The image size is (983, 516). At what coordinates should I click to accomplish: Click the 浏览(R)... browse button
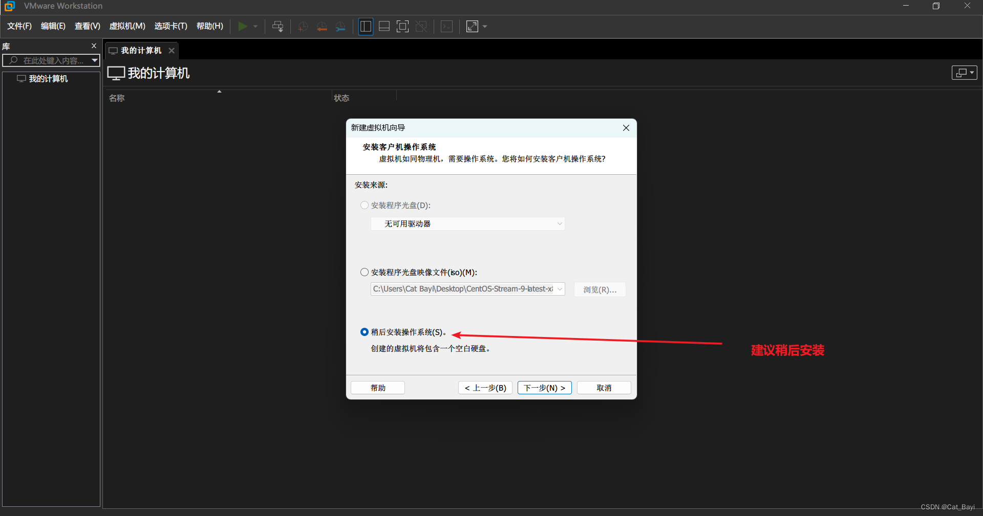click(x=600, y=289)
